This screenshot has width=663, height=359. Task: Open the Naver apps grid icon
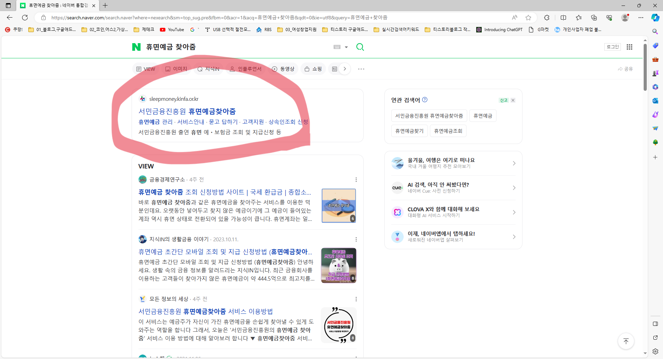tap(629, 47)
